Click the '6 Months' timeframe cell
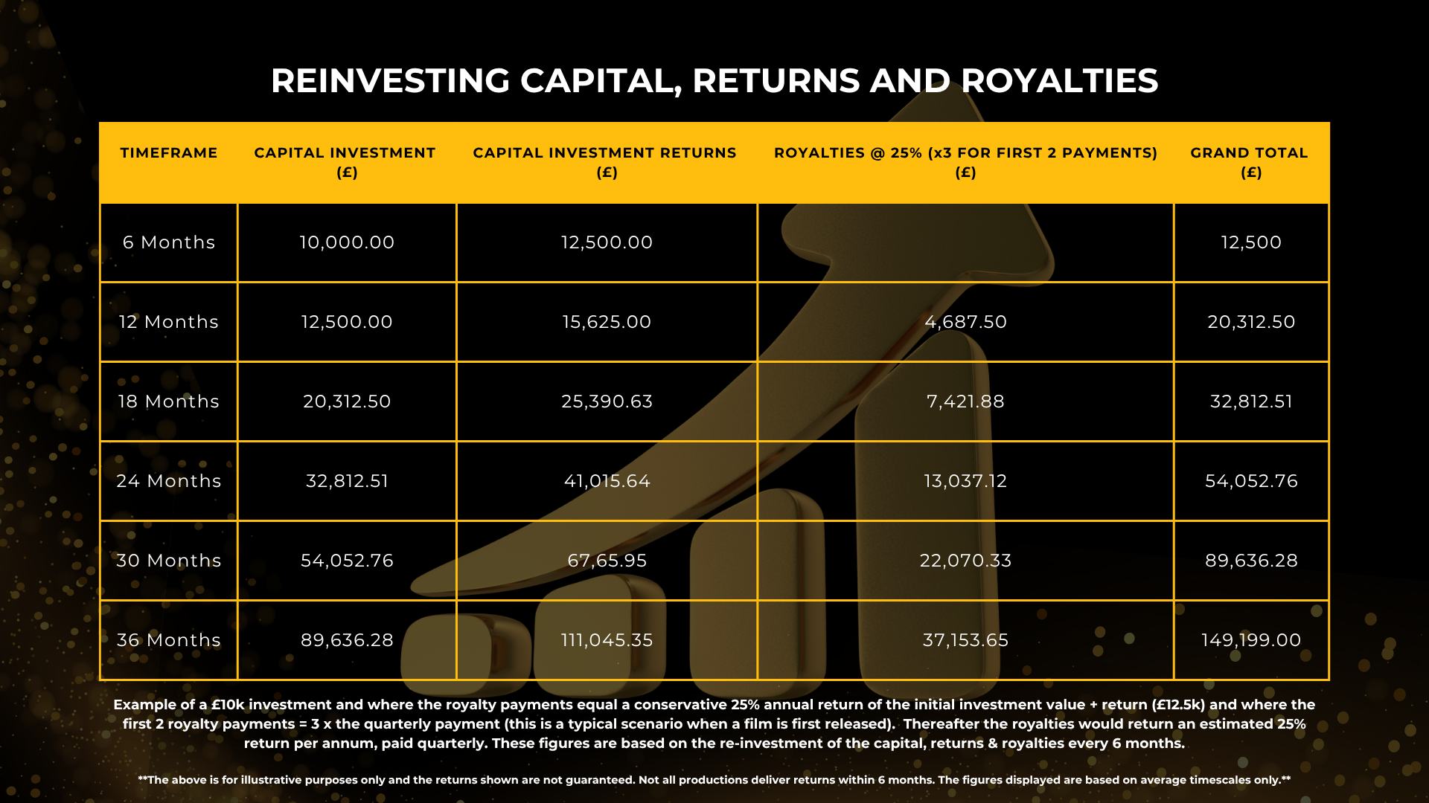This screenshot has height=803, width=1429. pos(169,242)
